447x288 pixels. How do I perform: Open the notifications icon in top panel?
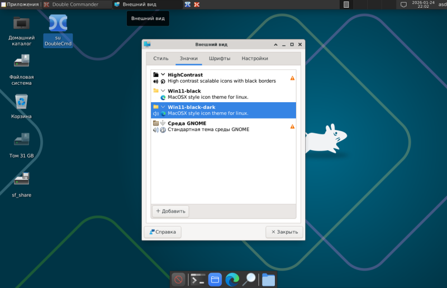click(403, 4)
